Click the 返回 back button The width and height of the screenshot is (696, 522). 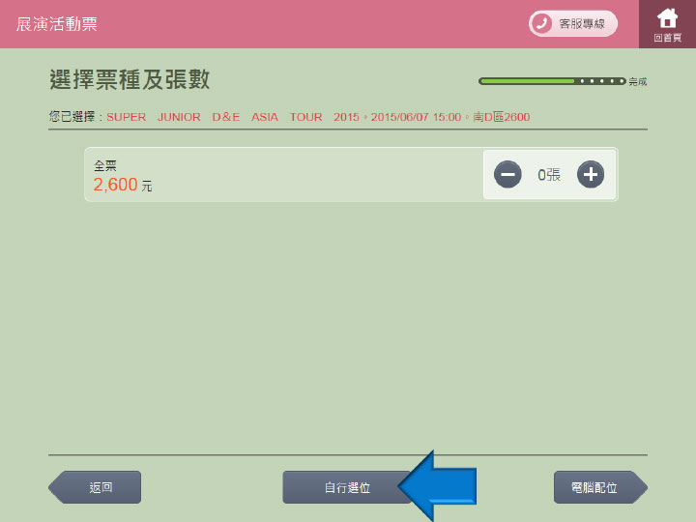point(97,487)
